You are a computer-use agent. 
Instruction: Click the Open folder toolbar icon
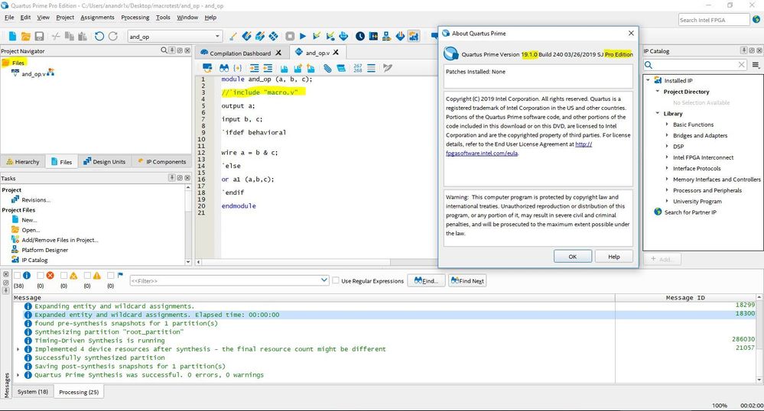point(25,36)
